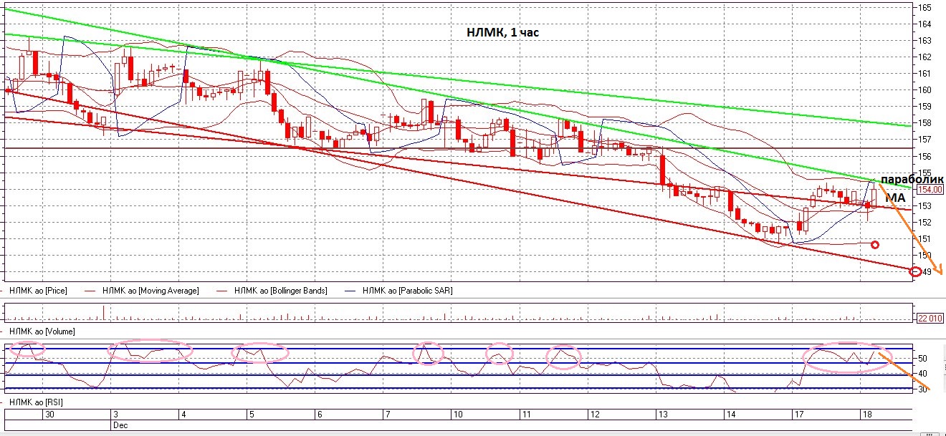Select the 'НЛМК ао [Price]' legend entry
Image resolution: width=946 pixels, height=436 pixels.
[x=37, y=291]
